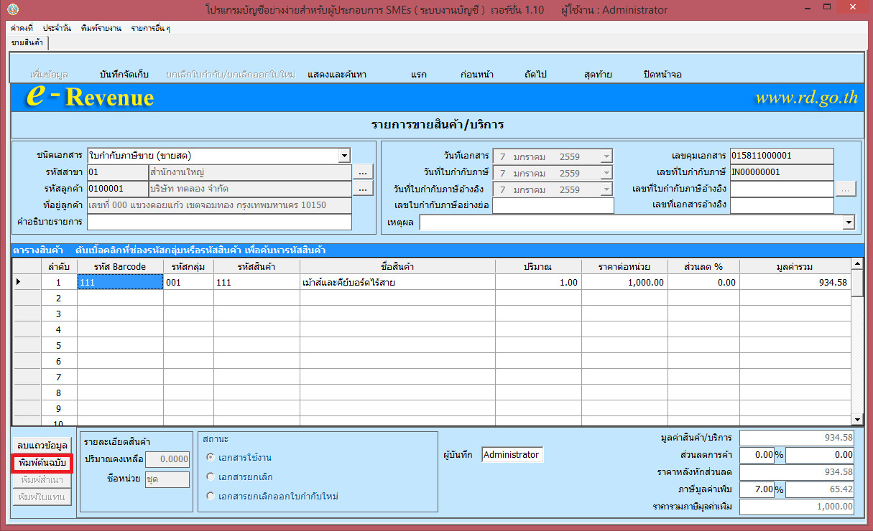Click the เลขใบกำกับภาษีอย่างย่อ input field

click(553, 206)
